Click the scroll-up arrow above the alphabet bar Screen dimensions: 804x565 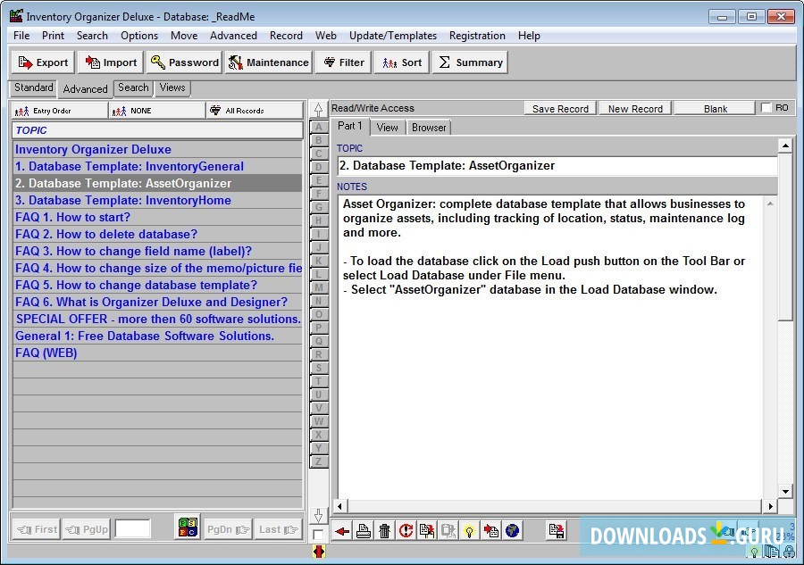[318, 110]
